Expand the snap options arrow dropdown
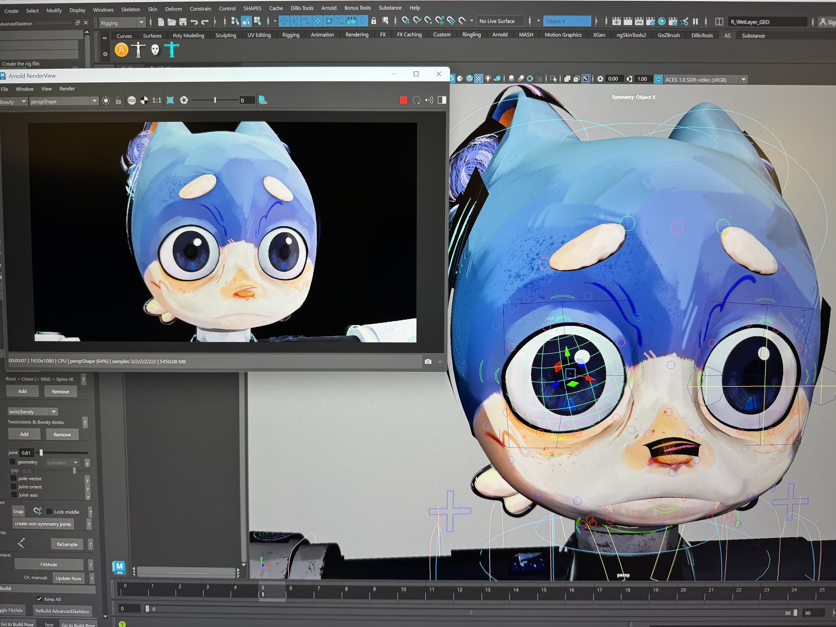Screen dimensions: 836x627 471,21
